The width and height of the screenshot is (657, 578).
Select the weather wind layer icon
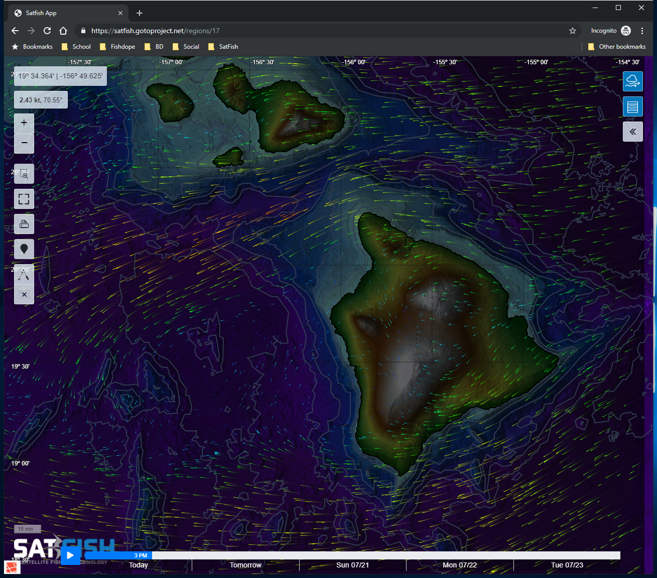[633, 81]
